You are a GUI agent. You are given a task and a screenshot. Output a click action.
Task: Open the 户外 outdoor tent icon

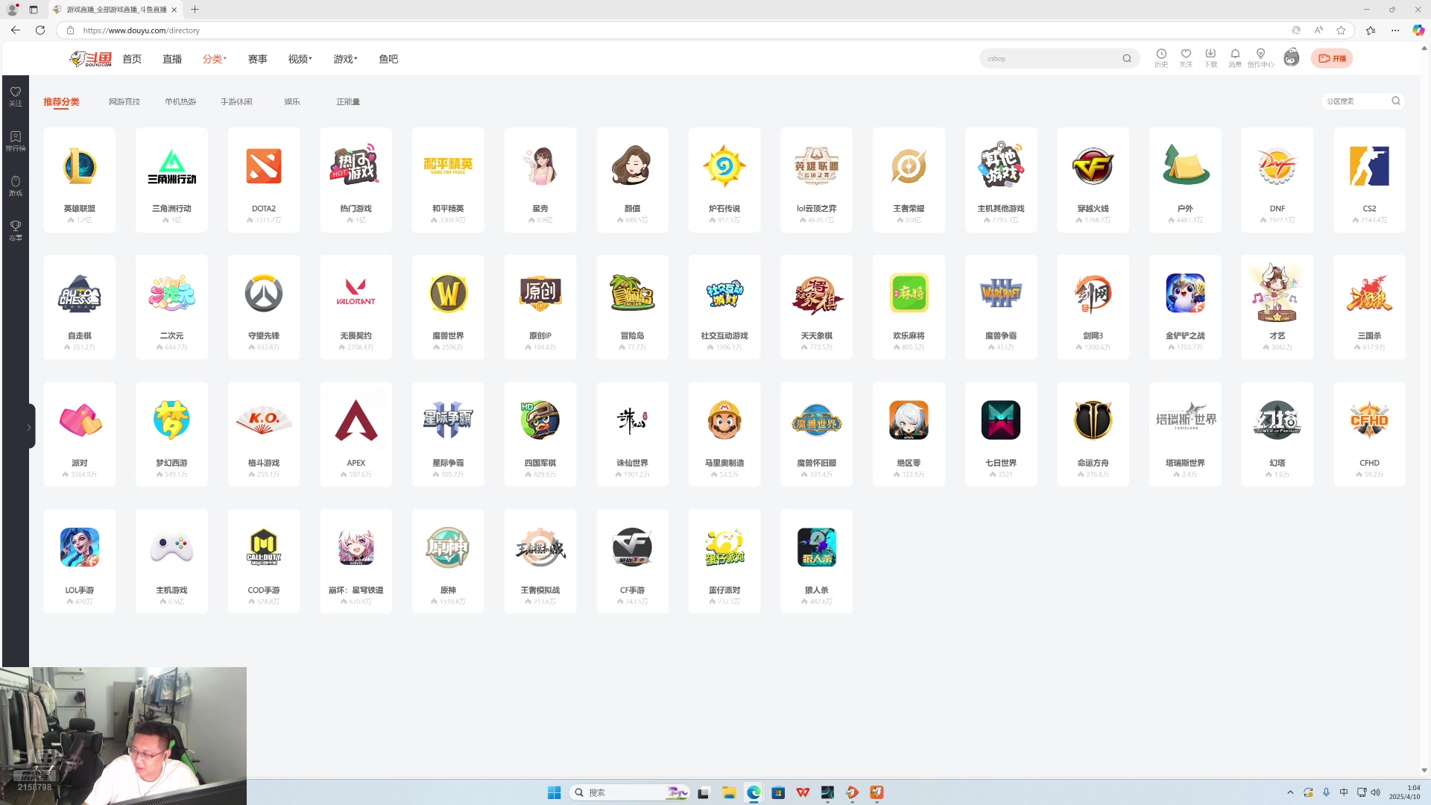(x=1185, y=166)
